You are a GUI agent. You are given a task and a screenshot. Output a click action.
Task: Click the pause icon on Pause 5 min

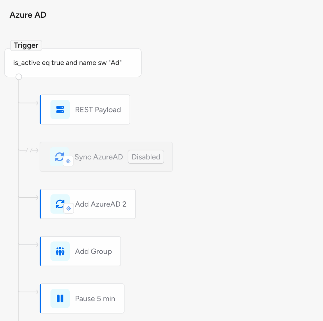tap(60, 298)
